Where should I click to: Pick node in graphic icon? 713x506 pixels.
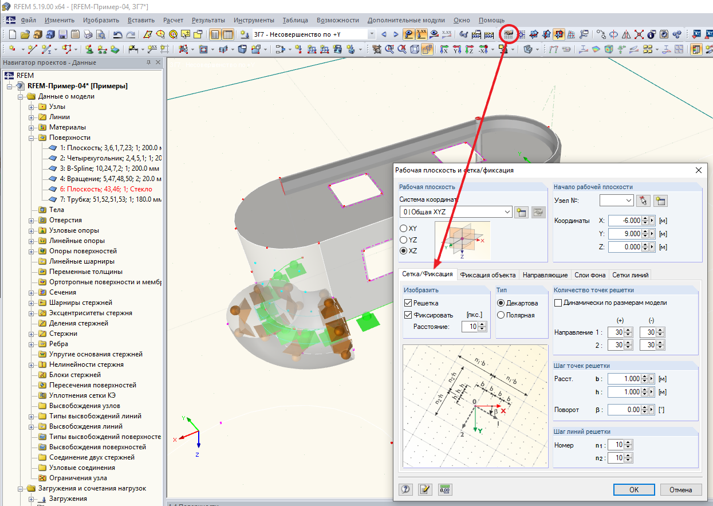644,201
